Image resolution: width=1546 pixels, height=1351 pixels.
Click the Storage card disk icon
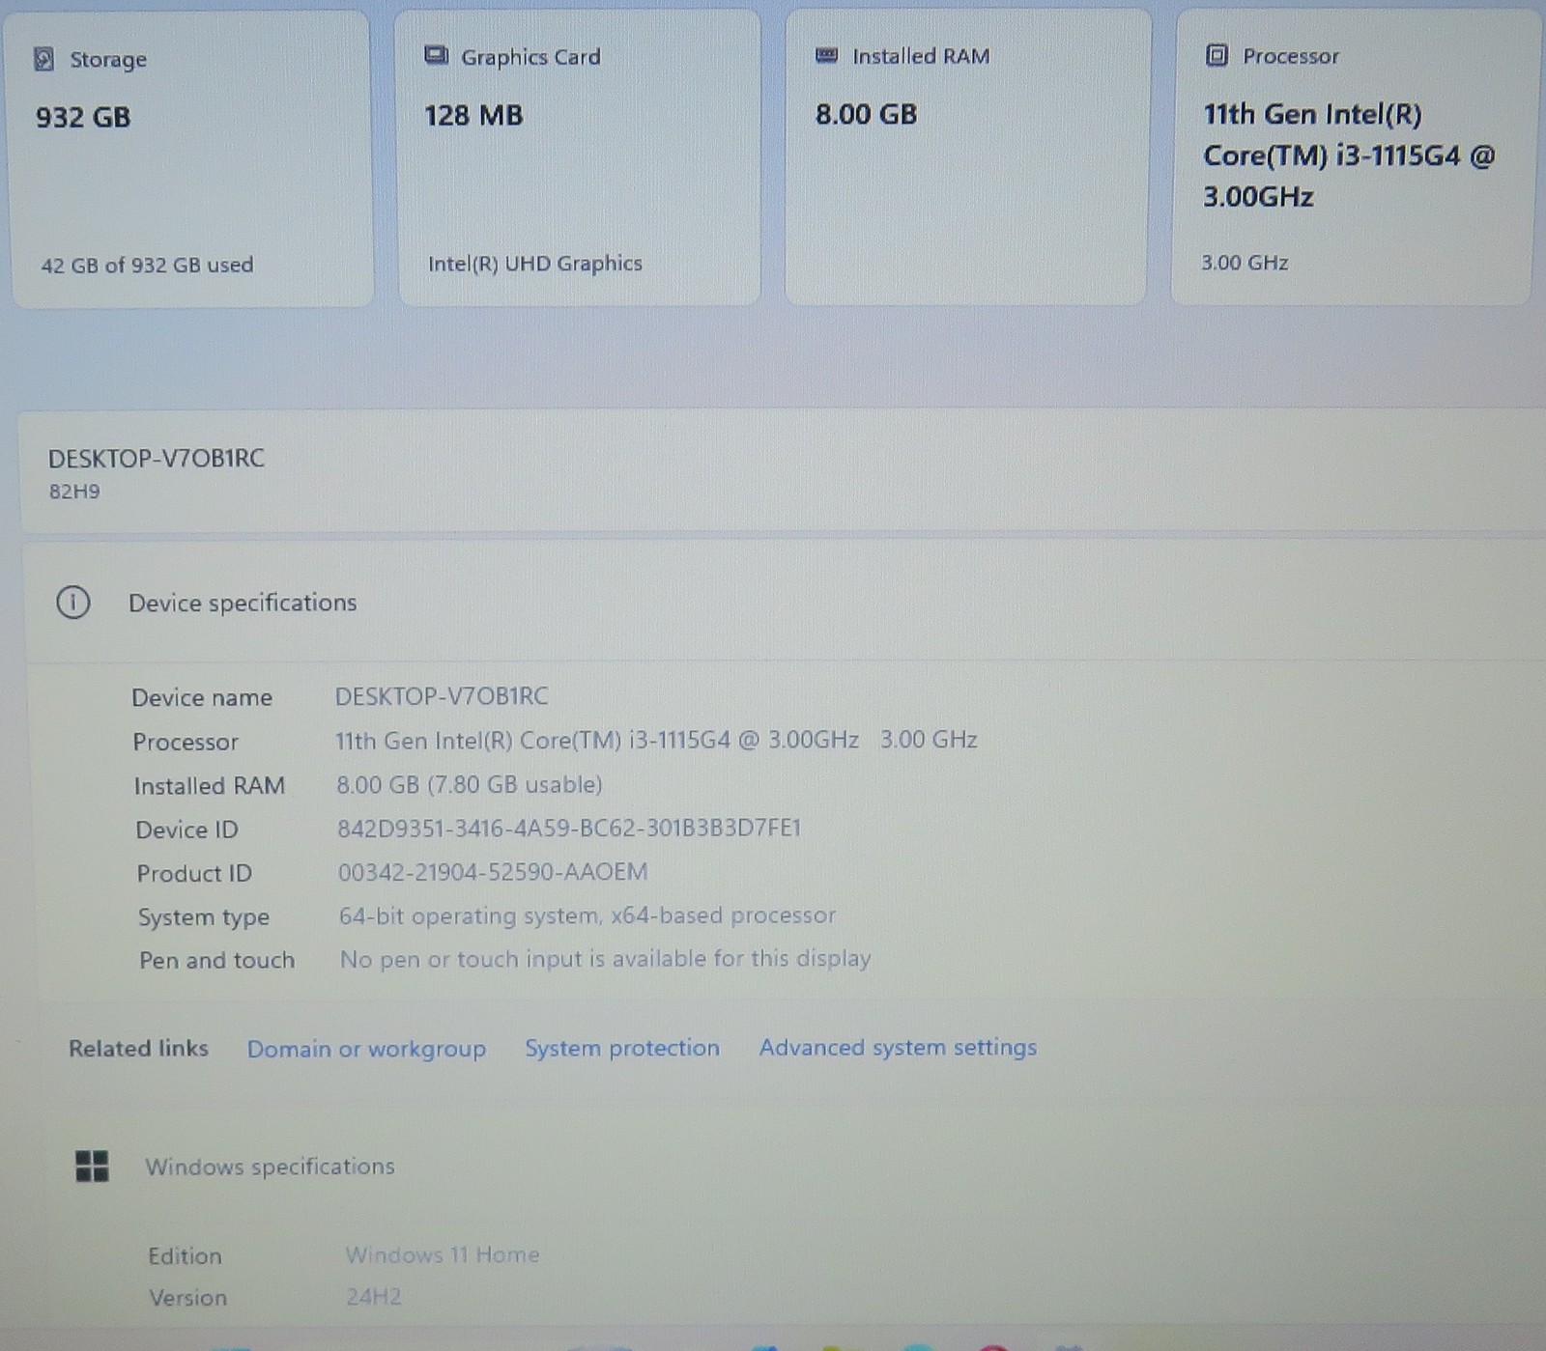click(43, 60)
